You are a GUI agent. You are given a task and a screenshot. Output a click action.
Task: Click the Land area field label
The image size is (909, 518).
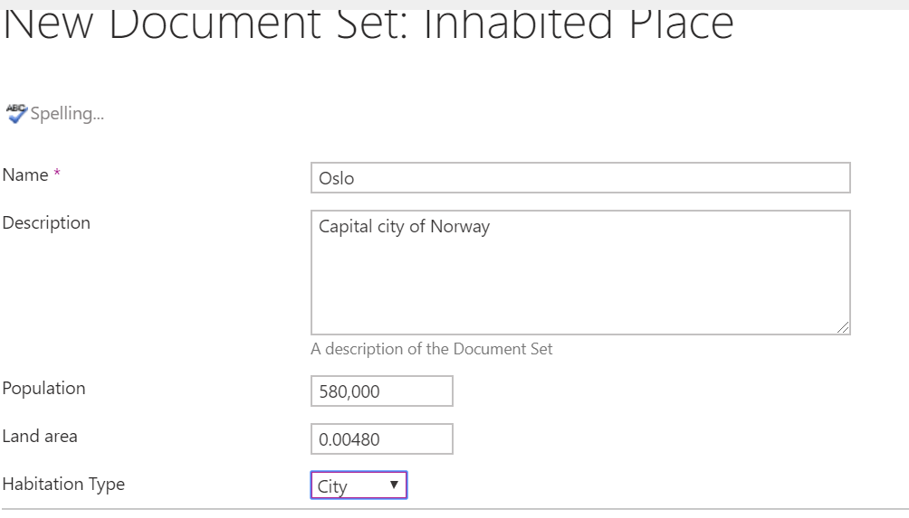40,437
